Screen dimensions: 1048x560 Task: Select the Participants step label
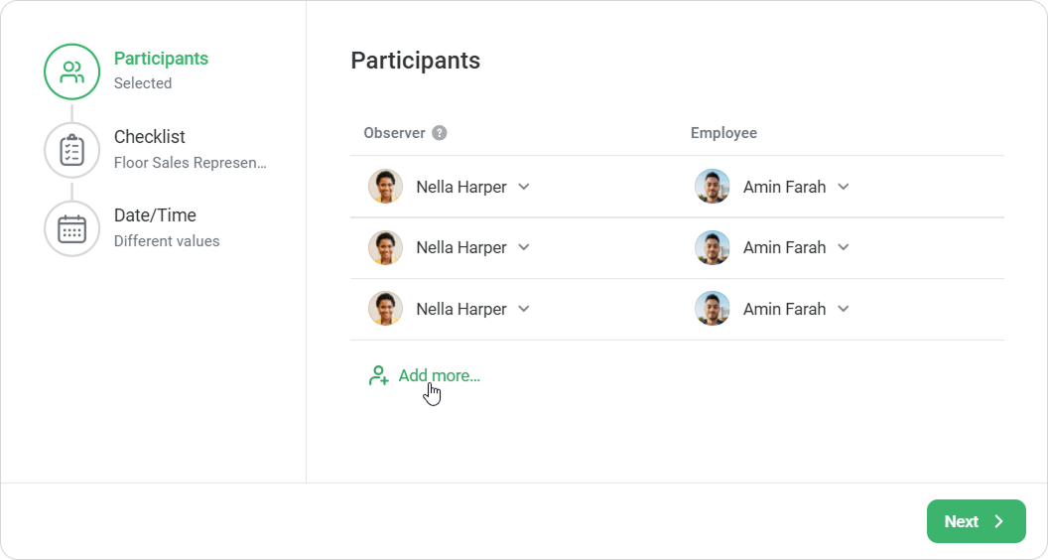pos(161,59)
